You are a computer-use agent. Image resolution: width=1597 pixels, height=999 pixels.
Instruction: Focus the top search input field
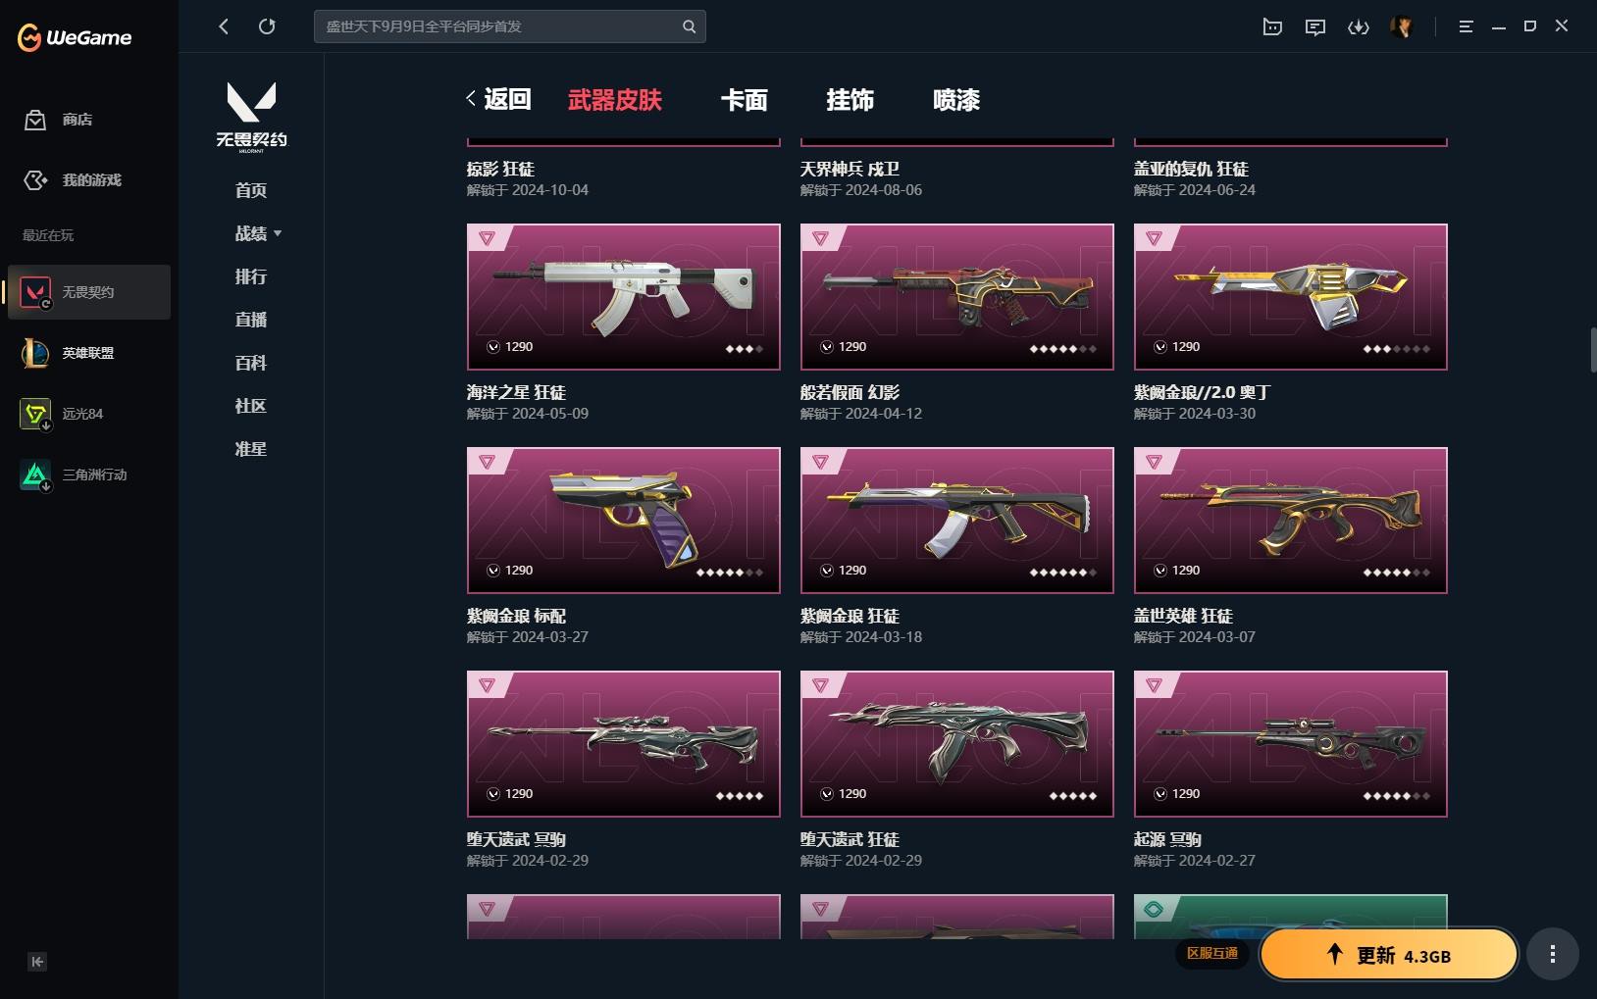(x=509, y=26)
